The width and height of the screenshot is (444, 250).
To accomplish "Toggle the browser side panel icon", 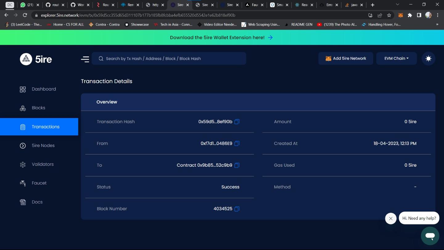I will coord(419,15).
